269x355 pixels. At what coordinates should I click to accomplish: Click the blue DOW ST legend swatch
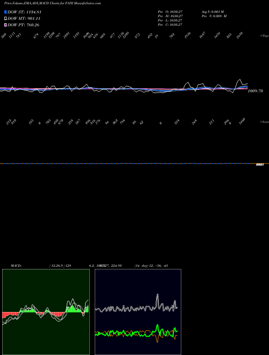click(x=5, y=12)
